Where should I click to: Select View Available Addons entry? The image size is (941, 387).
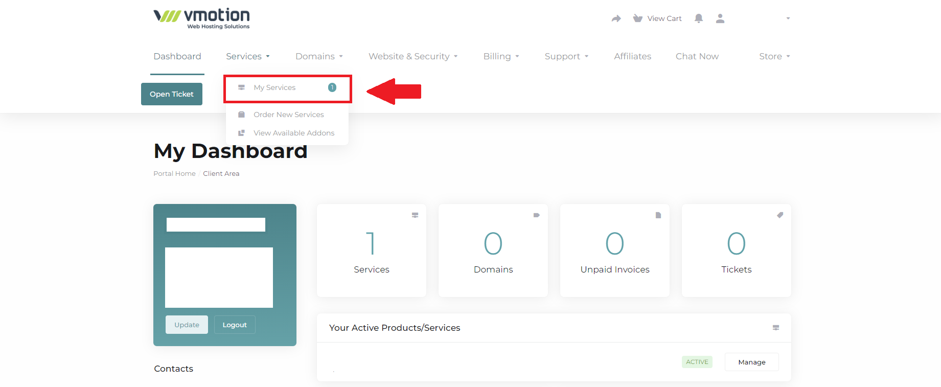[x=287, y=133]
